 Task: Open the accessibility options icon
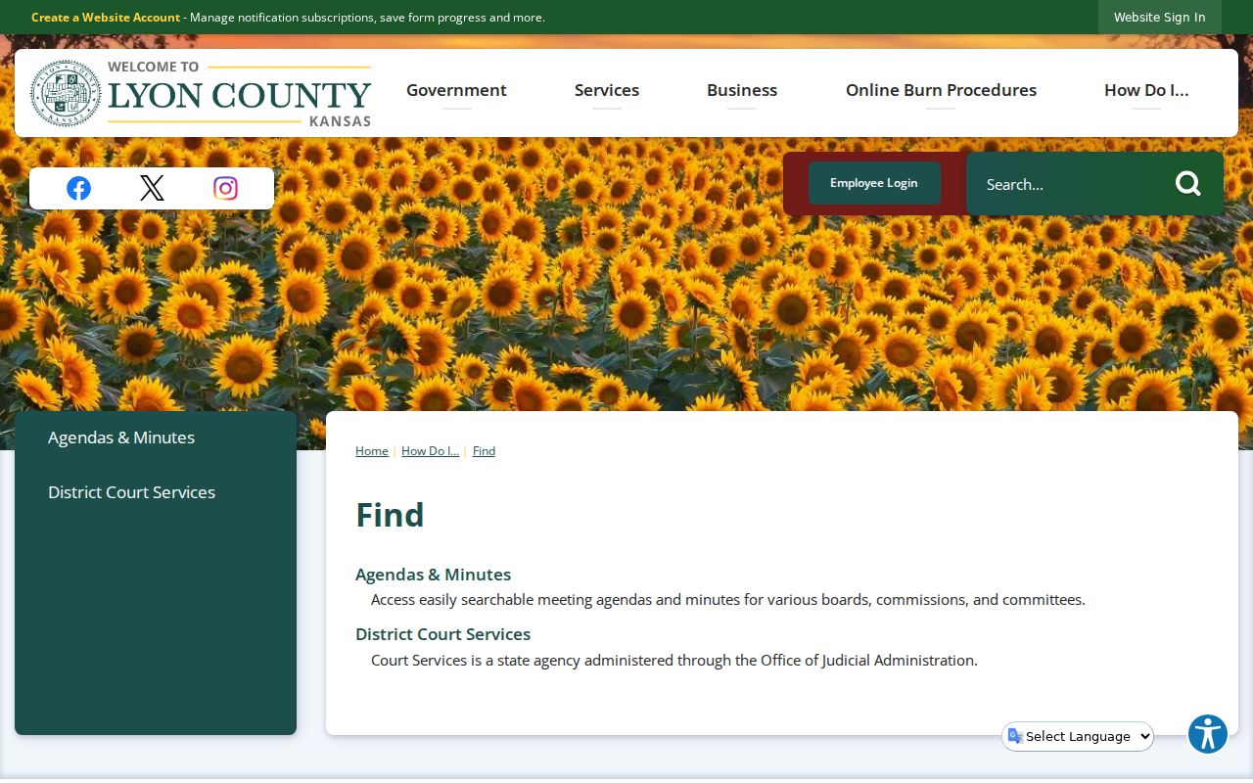[x=1208, y=734]
